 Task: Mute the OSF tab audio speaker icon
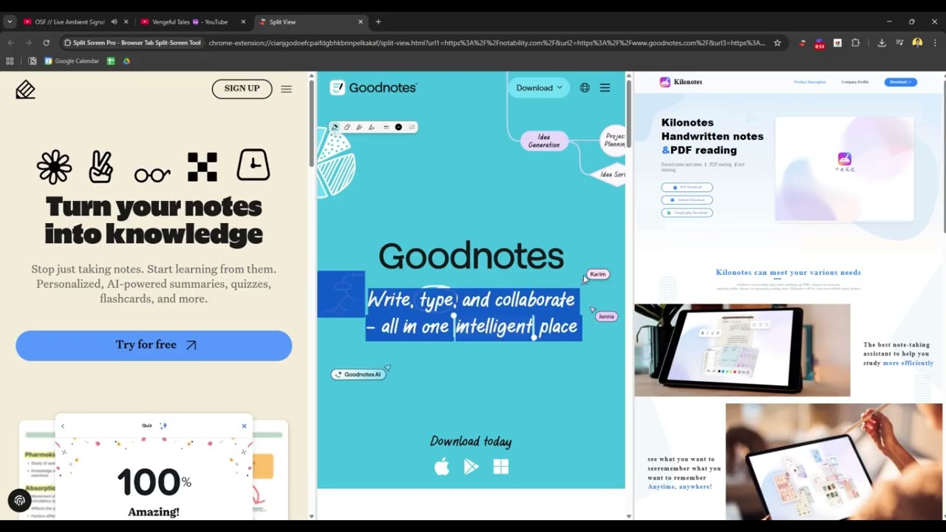(x=114, y=22)
